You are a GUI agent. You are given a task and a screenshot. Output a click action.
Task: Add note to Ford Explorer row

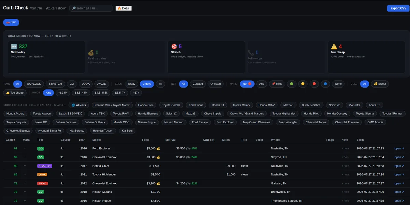pyautogui.click(x=345, y=148)
